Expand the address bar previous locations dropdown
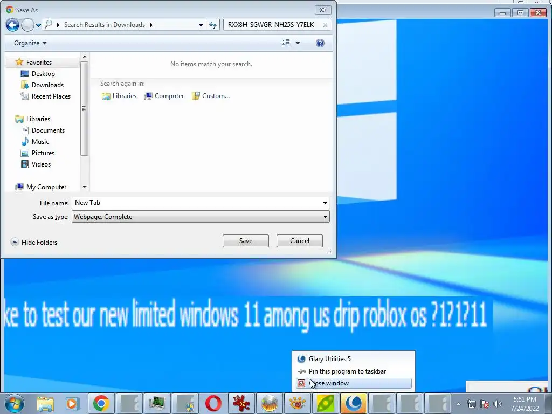Screen dimensions: 552x414 (x=201, y=25)
